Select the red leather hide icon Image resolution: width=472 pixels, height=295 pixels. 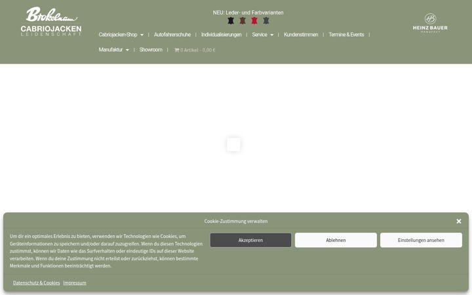(254, 21)
